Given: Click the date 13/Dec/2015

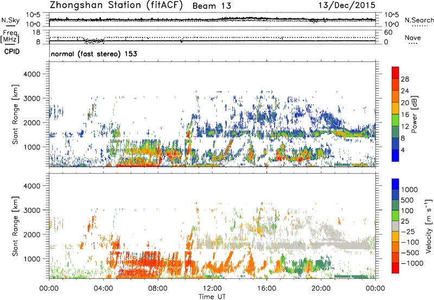Looking at the screenshot, I should coord(347,5).
